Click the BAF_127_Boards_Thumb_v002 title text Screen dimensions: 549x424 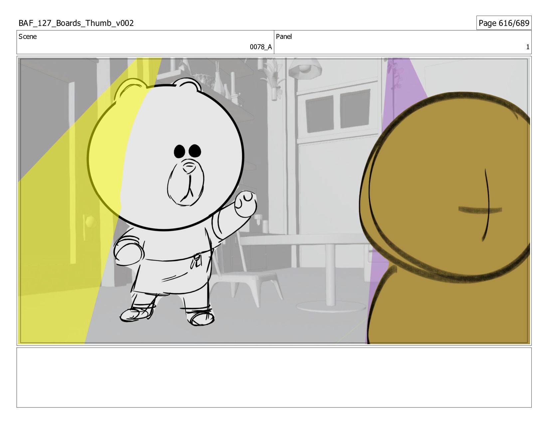pyautogui.click(x=76, y=23)
